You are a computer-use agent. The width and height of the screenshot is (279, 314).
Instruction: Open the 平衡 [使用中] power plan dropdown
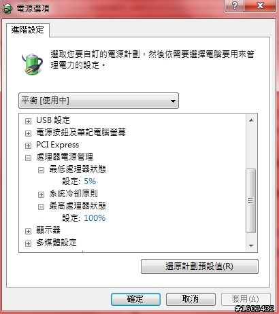click(x=99, y=101)
